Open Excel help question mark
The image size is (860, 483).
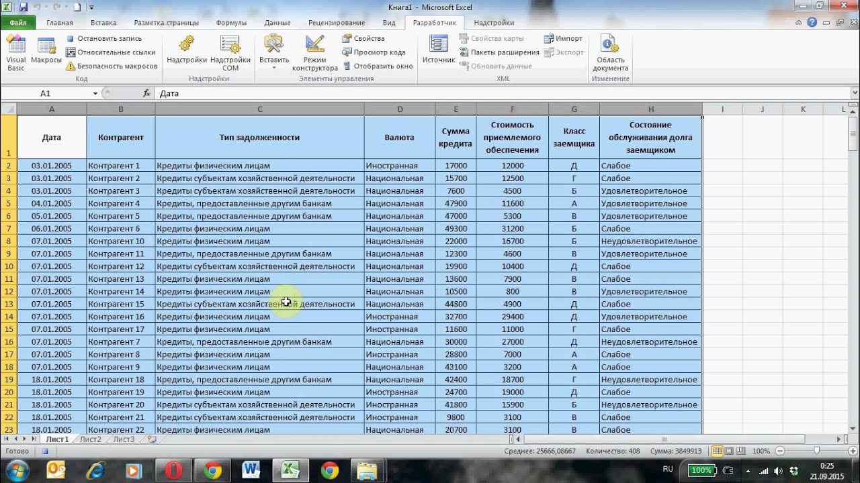pyautogui.click(x=812, y=22)
